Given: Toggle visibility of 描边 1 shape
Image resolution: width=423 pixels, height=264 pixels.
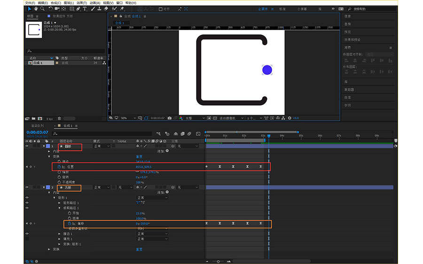Looking at the screenshot, I should pos(27,233).
